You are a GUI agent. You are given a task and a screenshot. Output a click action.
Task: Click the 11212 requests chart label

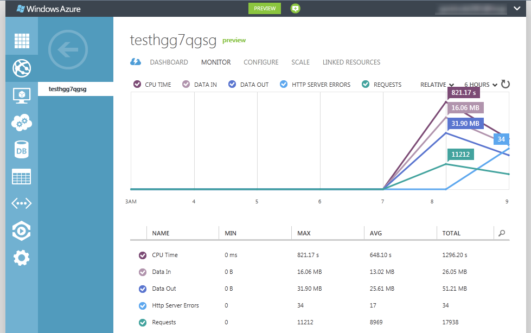coord(460,154)
